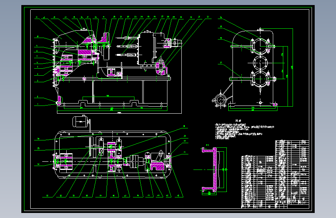The width and height of the screenshot is (336, 218).
Task: Click the top circular flange in the side view
Action: pyautogui.click(x=260, y=46)
